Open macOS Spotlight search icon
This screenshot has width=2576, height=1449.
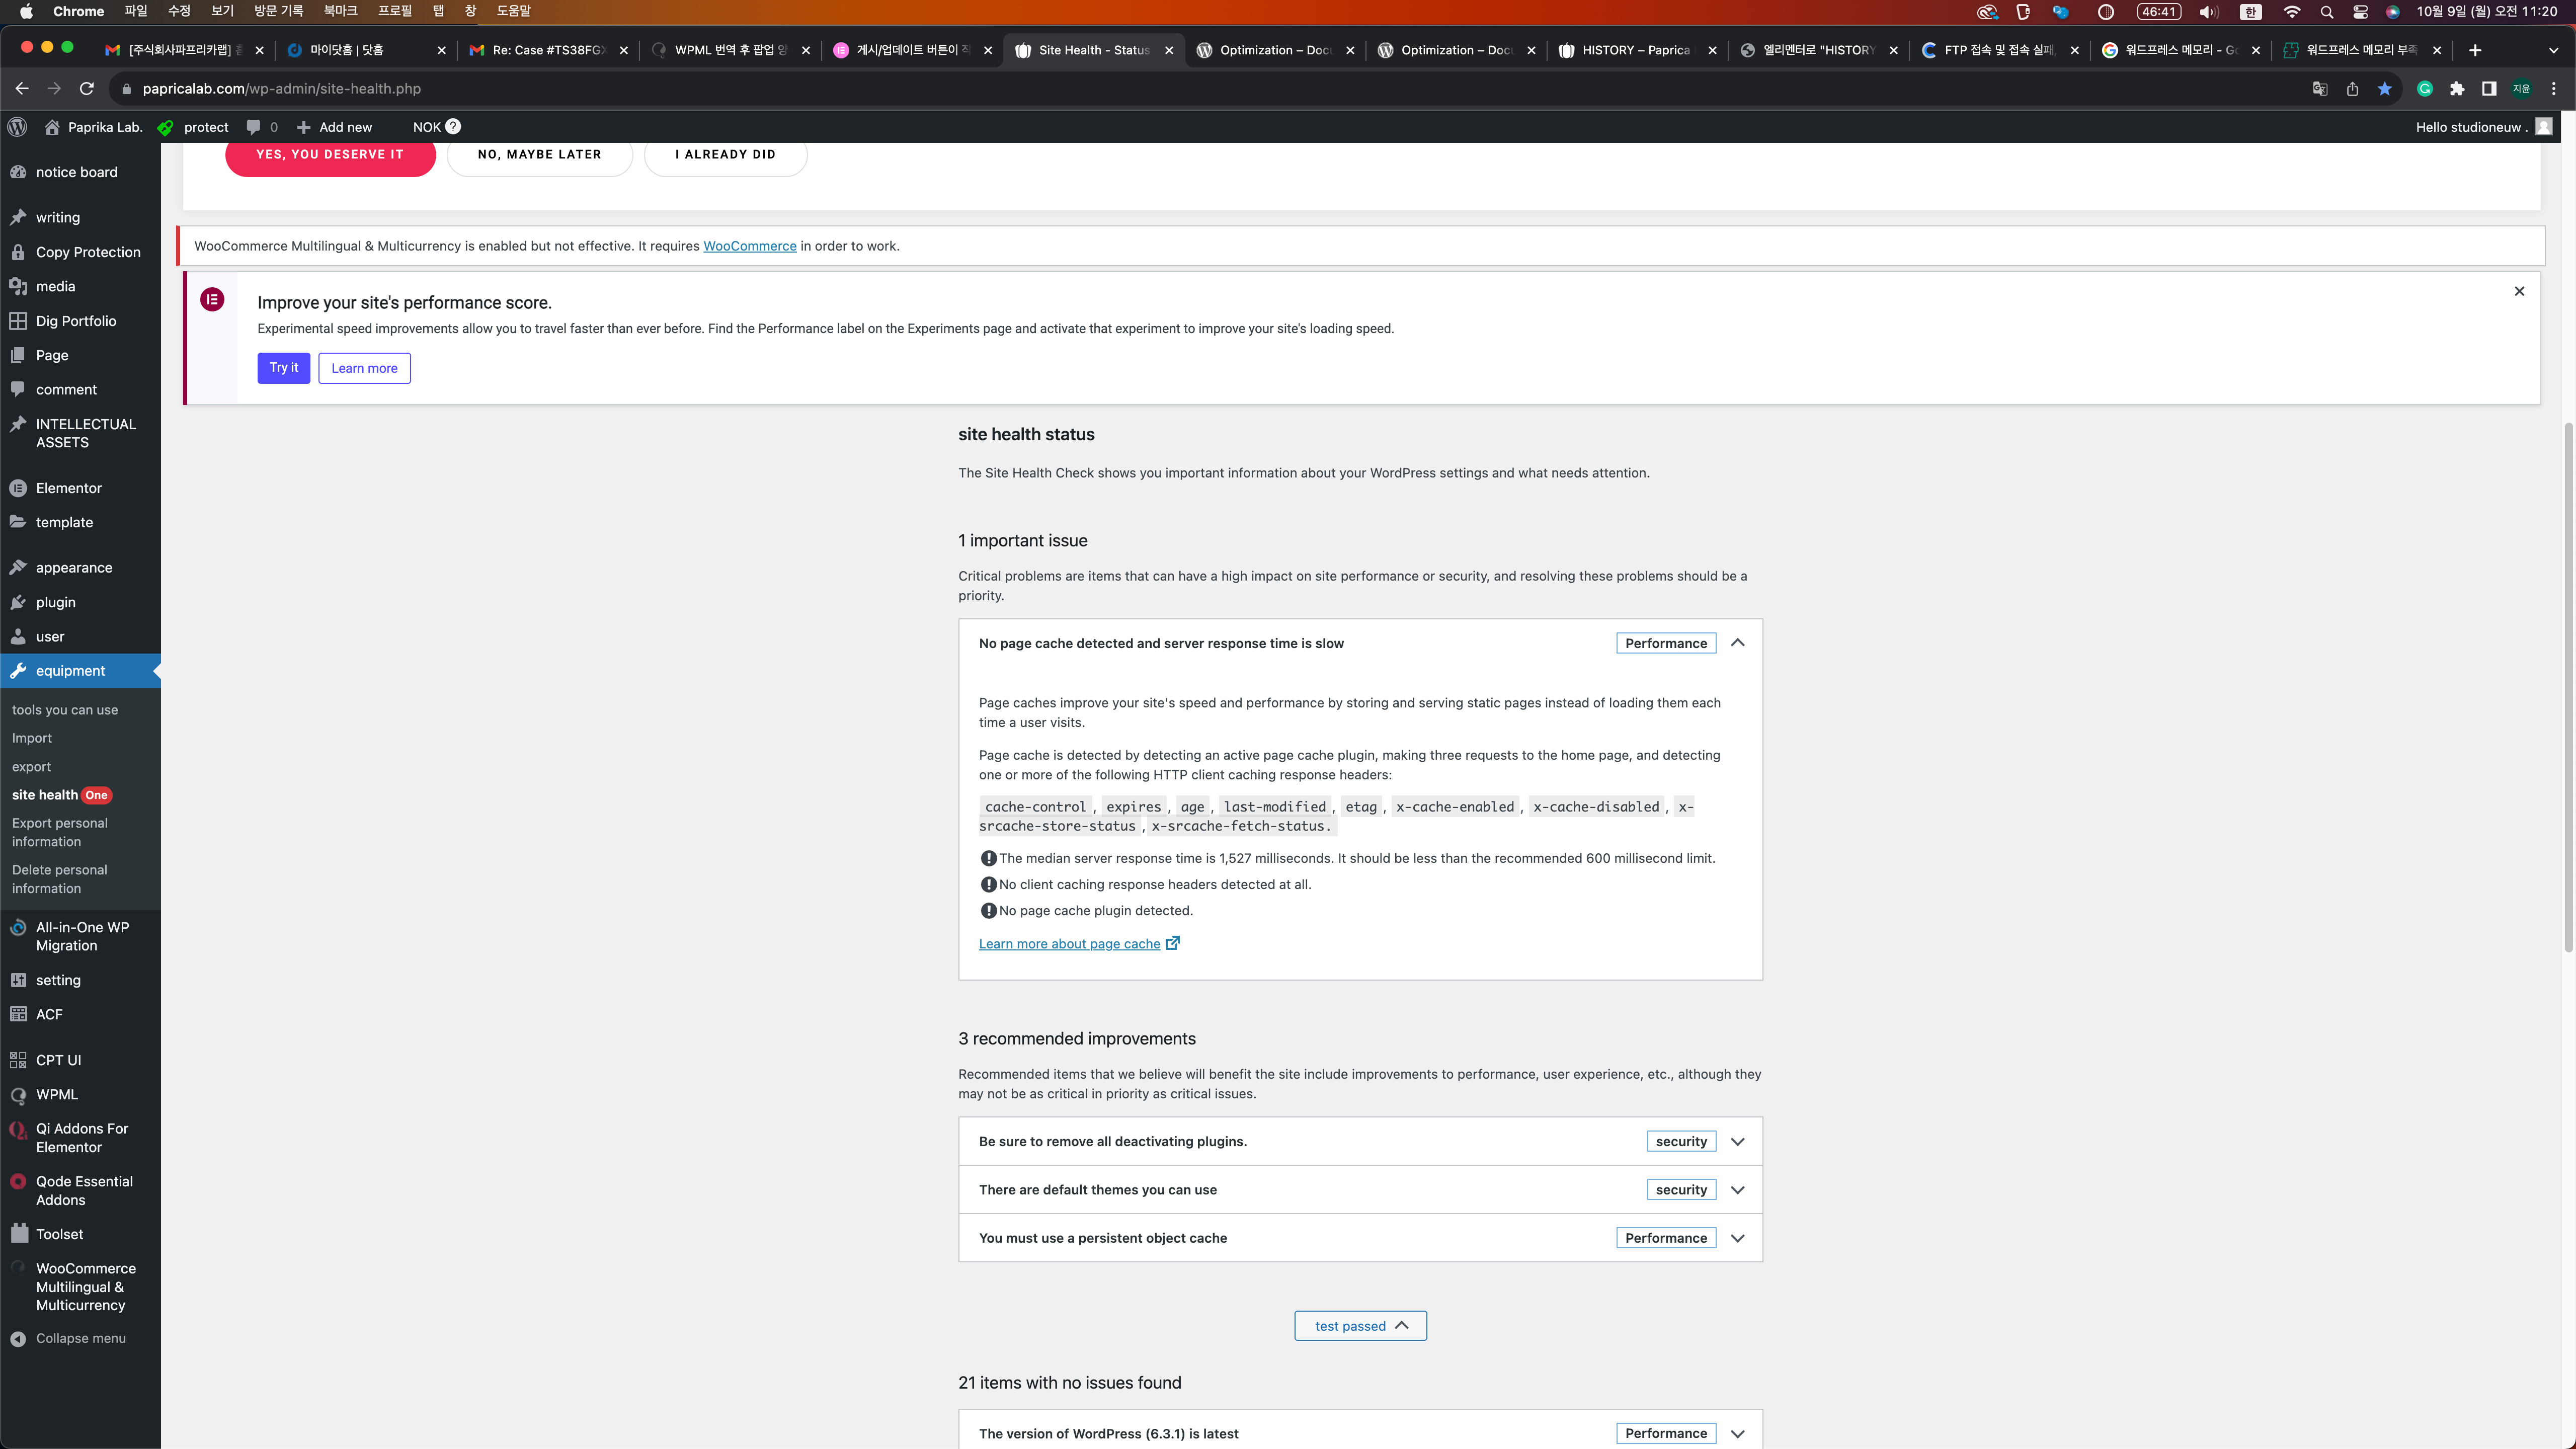pyautogui.click(x=2326, y=12)
